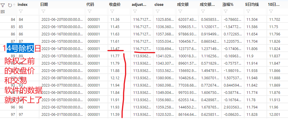Toggle the filter row icon in top-left corner
288x119 pixels.
3,5
